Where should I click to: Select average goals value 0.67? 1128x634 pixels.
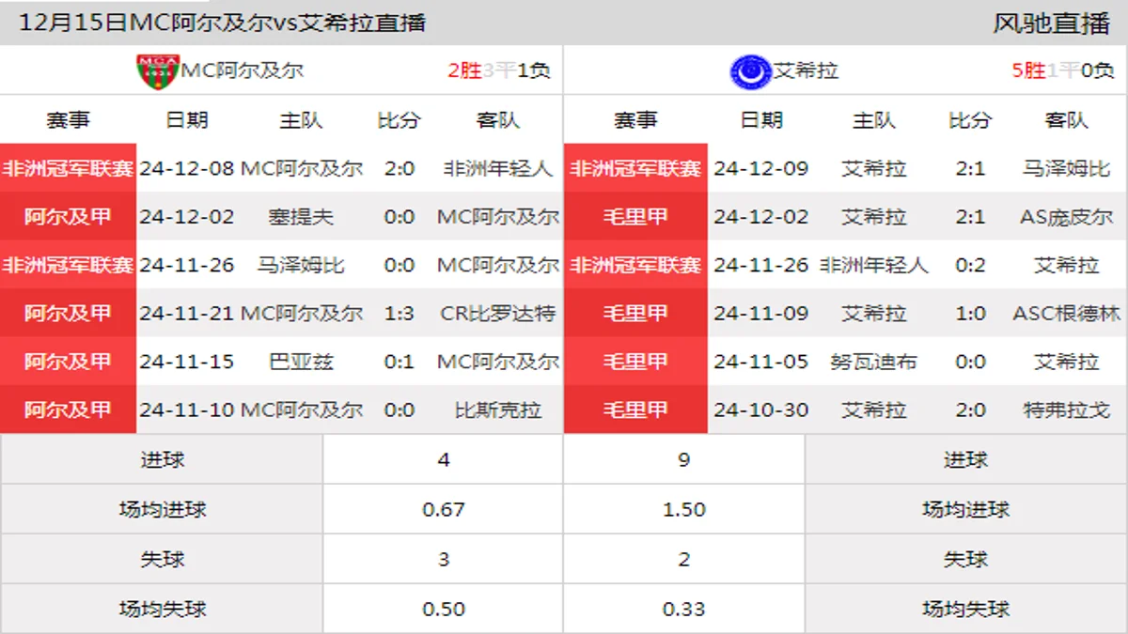coord(444,510)
